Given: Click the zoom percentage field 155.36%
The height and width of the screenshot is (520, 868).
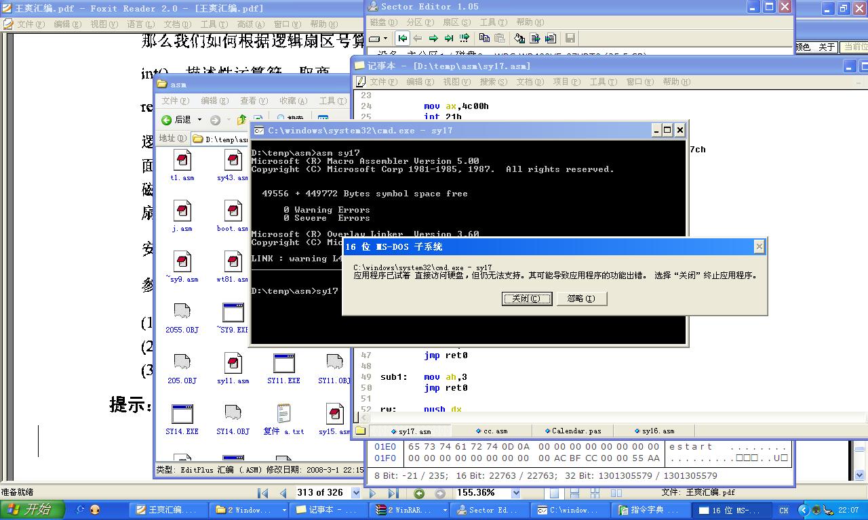Looking at the screenshot, I should [x=482, y=493].
